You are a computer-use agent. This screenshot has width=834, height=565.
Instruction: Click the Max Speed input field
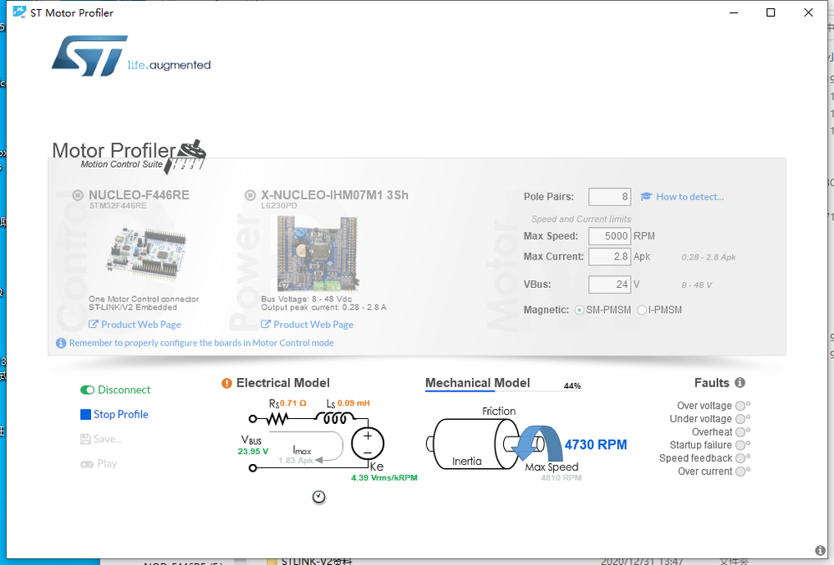point(609,236)
